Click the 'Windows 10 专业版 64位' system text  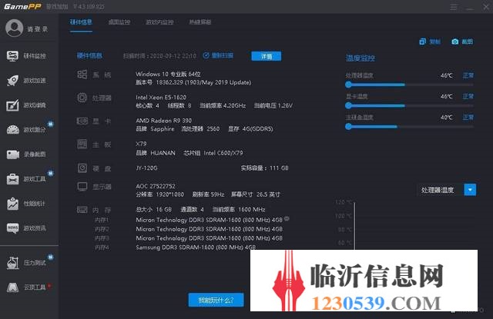(x=168, y=74)
